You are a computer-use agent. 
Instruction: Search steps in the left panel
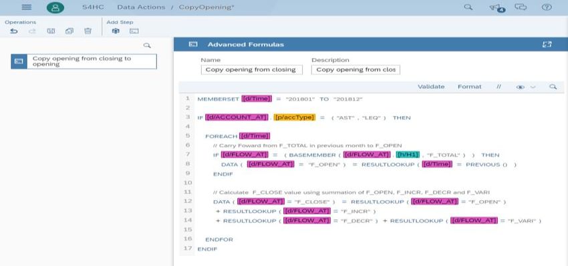[x=147, y=45]
